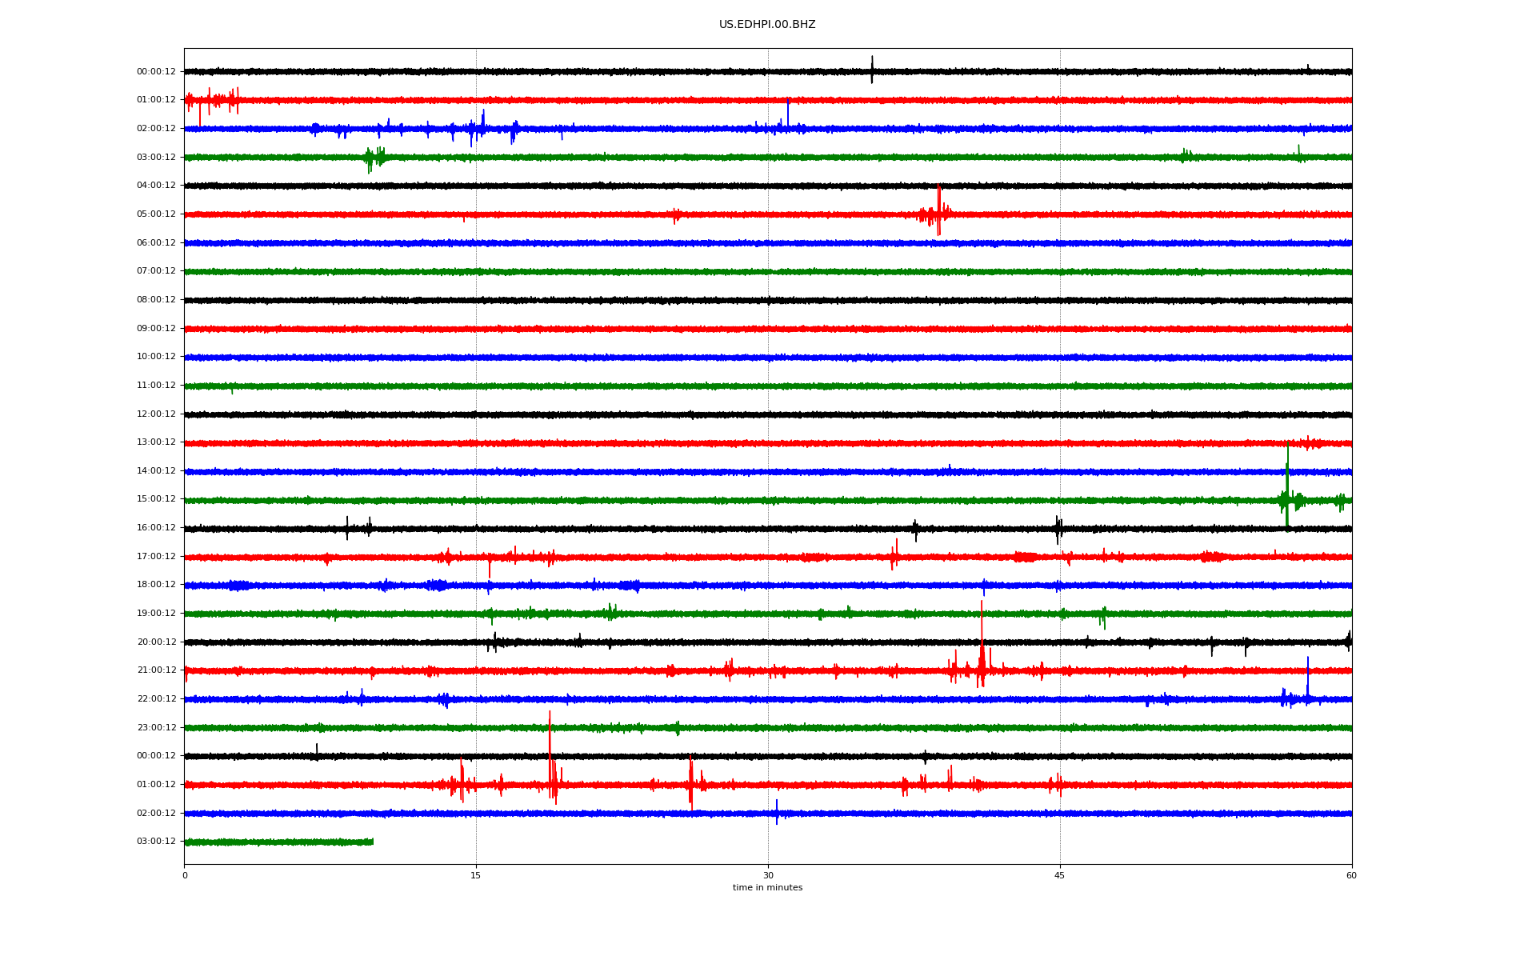Click the 60 tick label on the x-axis
This screenshot has width=1536, height=960.
1350,875
